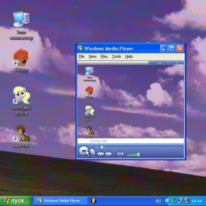Image resolution: width=206 pixels, height=206 pixels.
Task: Select the квестик desktop shortcut
Action: pos(22,136)
